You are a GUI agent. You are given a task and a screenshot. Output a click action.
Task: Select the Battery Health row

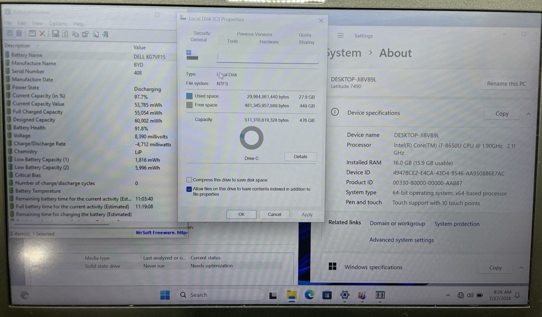(x=91, y=128)
